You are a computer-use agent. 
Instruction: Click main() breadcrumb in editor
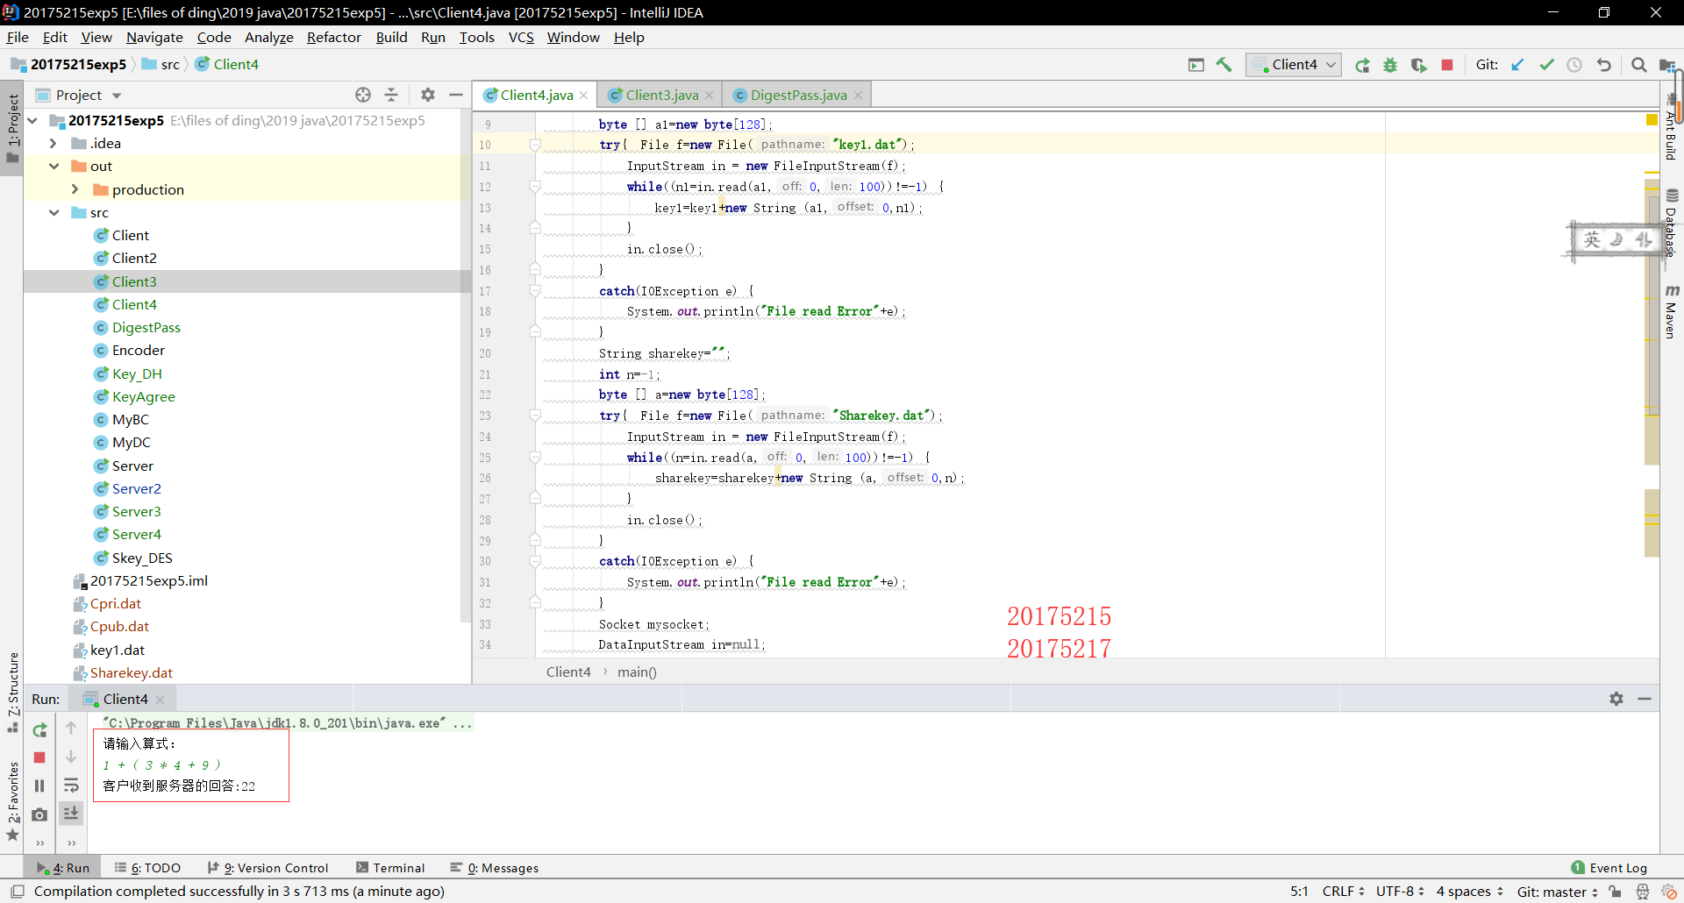[637, 672]
